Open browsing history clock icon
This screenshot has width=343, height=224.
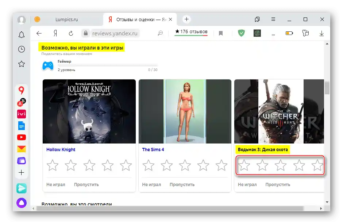tap(22, 49)
